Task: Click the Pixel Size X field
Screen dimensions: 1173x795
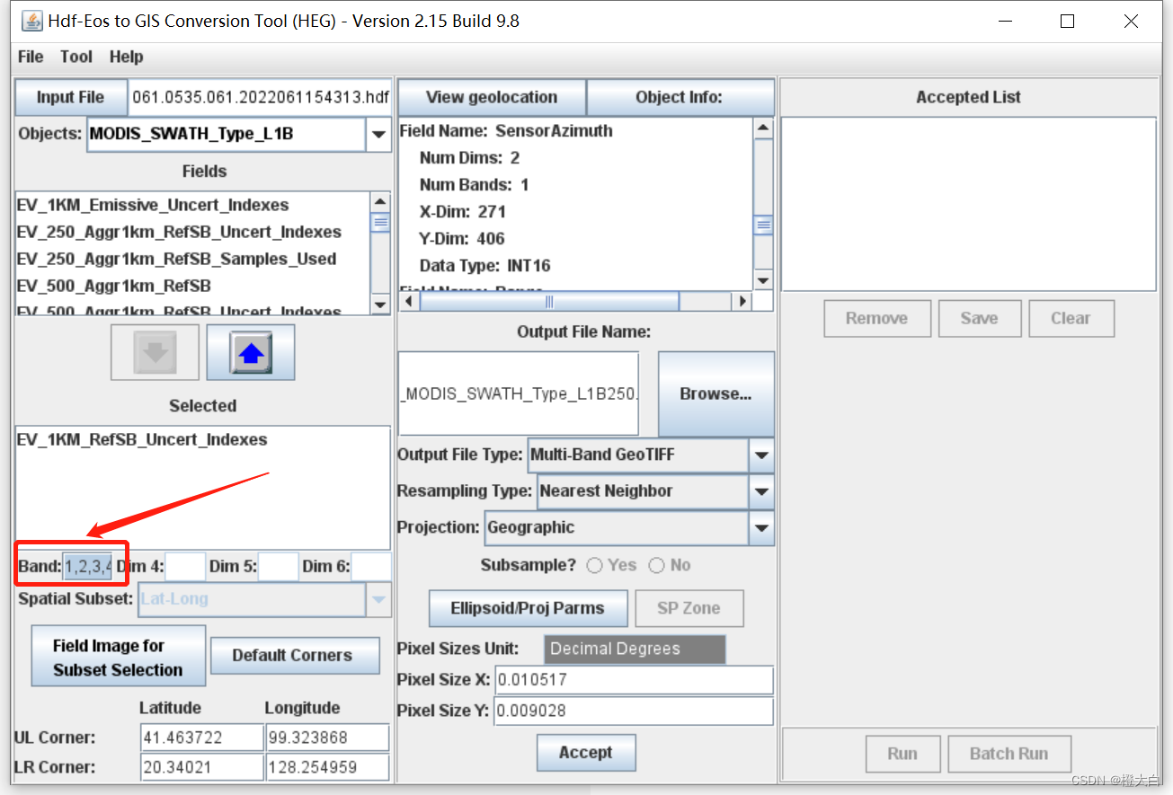Action: pos(634,680)
